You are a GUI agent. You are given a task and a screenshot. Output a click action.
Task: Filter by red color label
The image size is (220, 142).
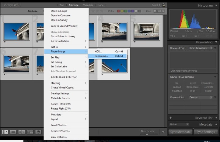click(x=119, y=11)
